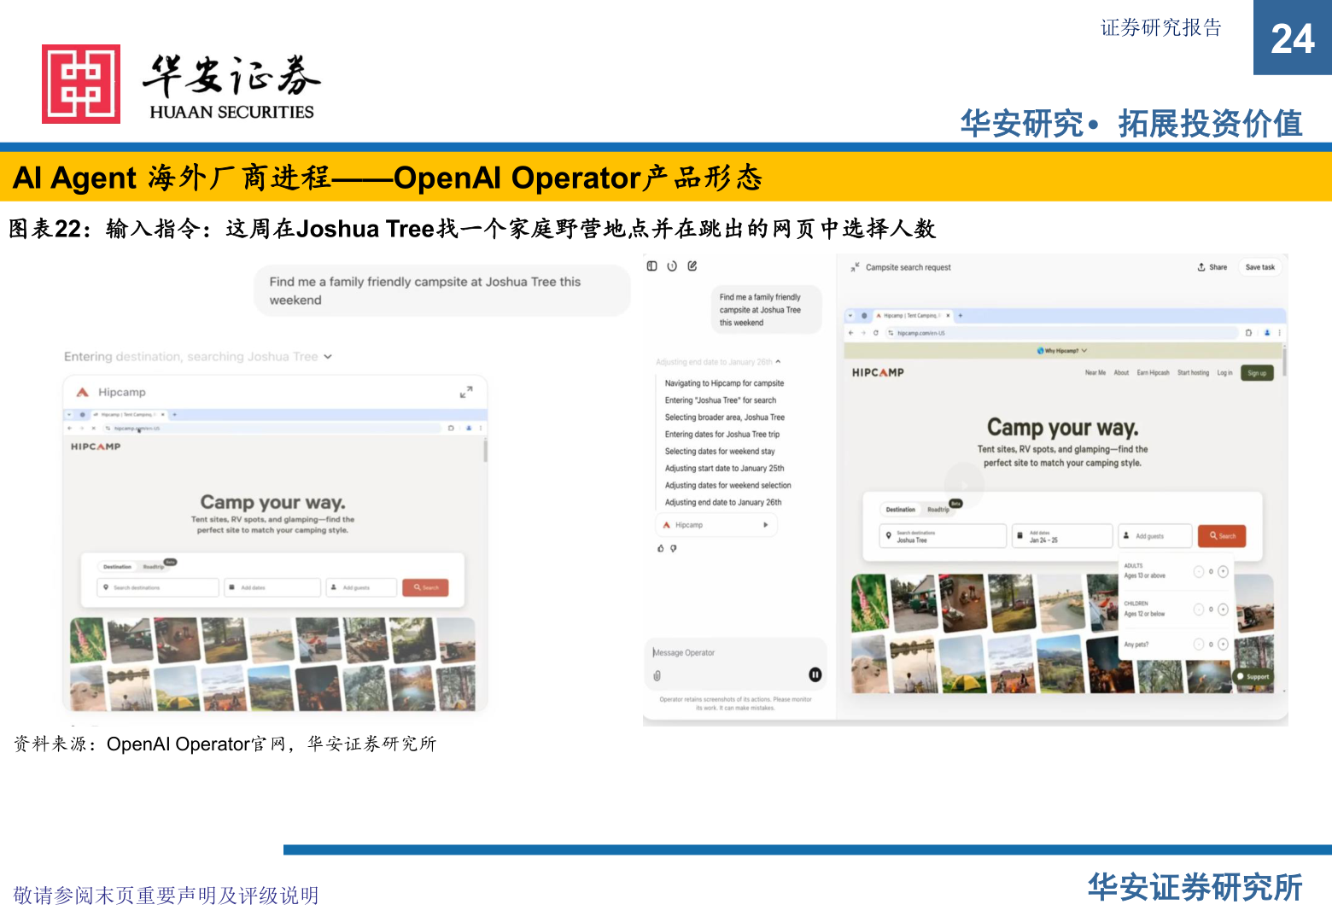Increase Children count with plus button

pyautogui.click(x=1223, y=609)
